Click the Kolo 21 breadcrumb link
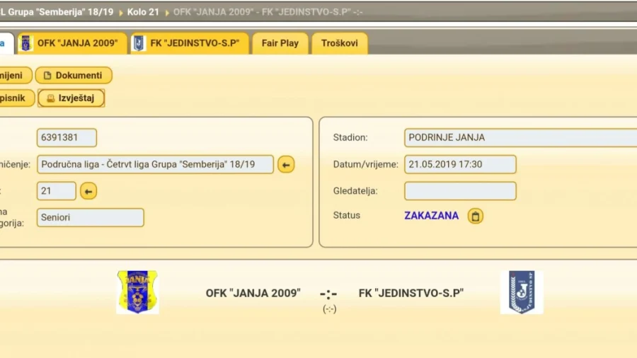Screen dimensions: 637x358 [x=143, y=12]
